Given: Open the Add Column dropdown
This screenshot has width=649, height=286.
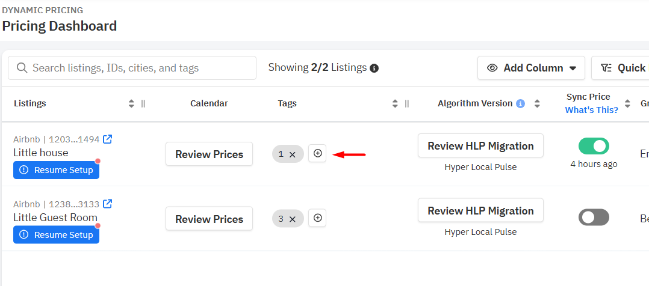Looking at the screenshot, I should point(531,68).
